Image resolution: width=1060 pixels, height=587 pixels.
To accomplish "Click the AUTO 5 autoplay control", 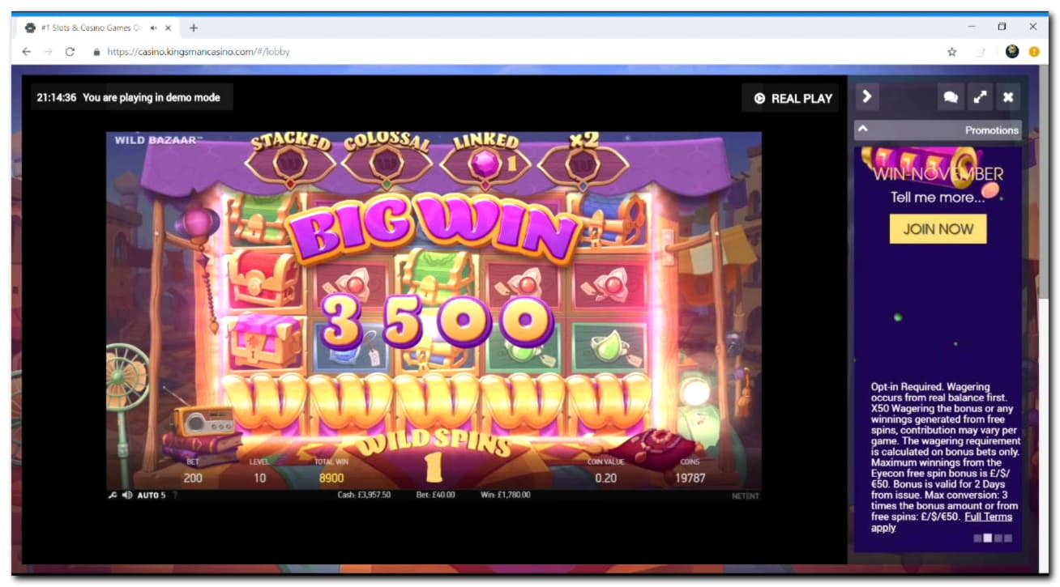I will (152, 495).
